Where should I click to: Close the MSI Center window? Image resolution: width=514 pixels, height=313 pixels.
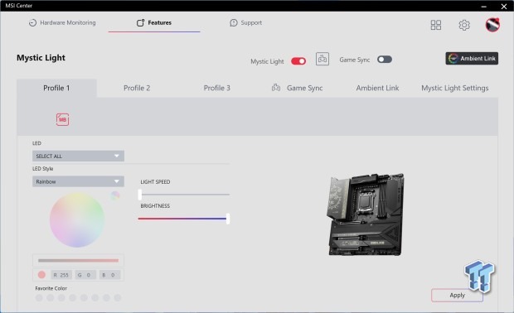pyautogui.click(x=504, y=6)
